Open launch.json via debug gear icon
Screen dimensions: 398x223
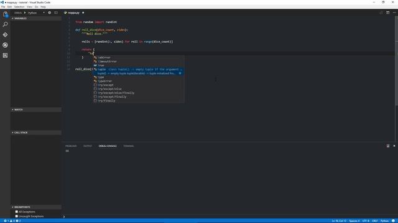[x=50, y=12]
